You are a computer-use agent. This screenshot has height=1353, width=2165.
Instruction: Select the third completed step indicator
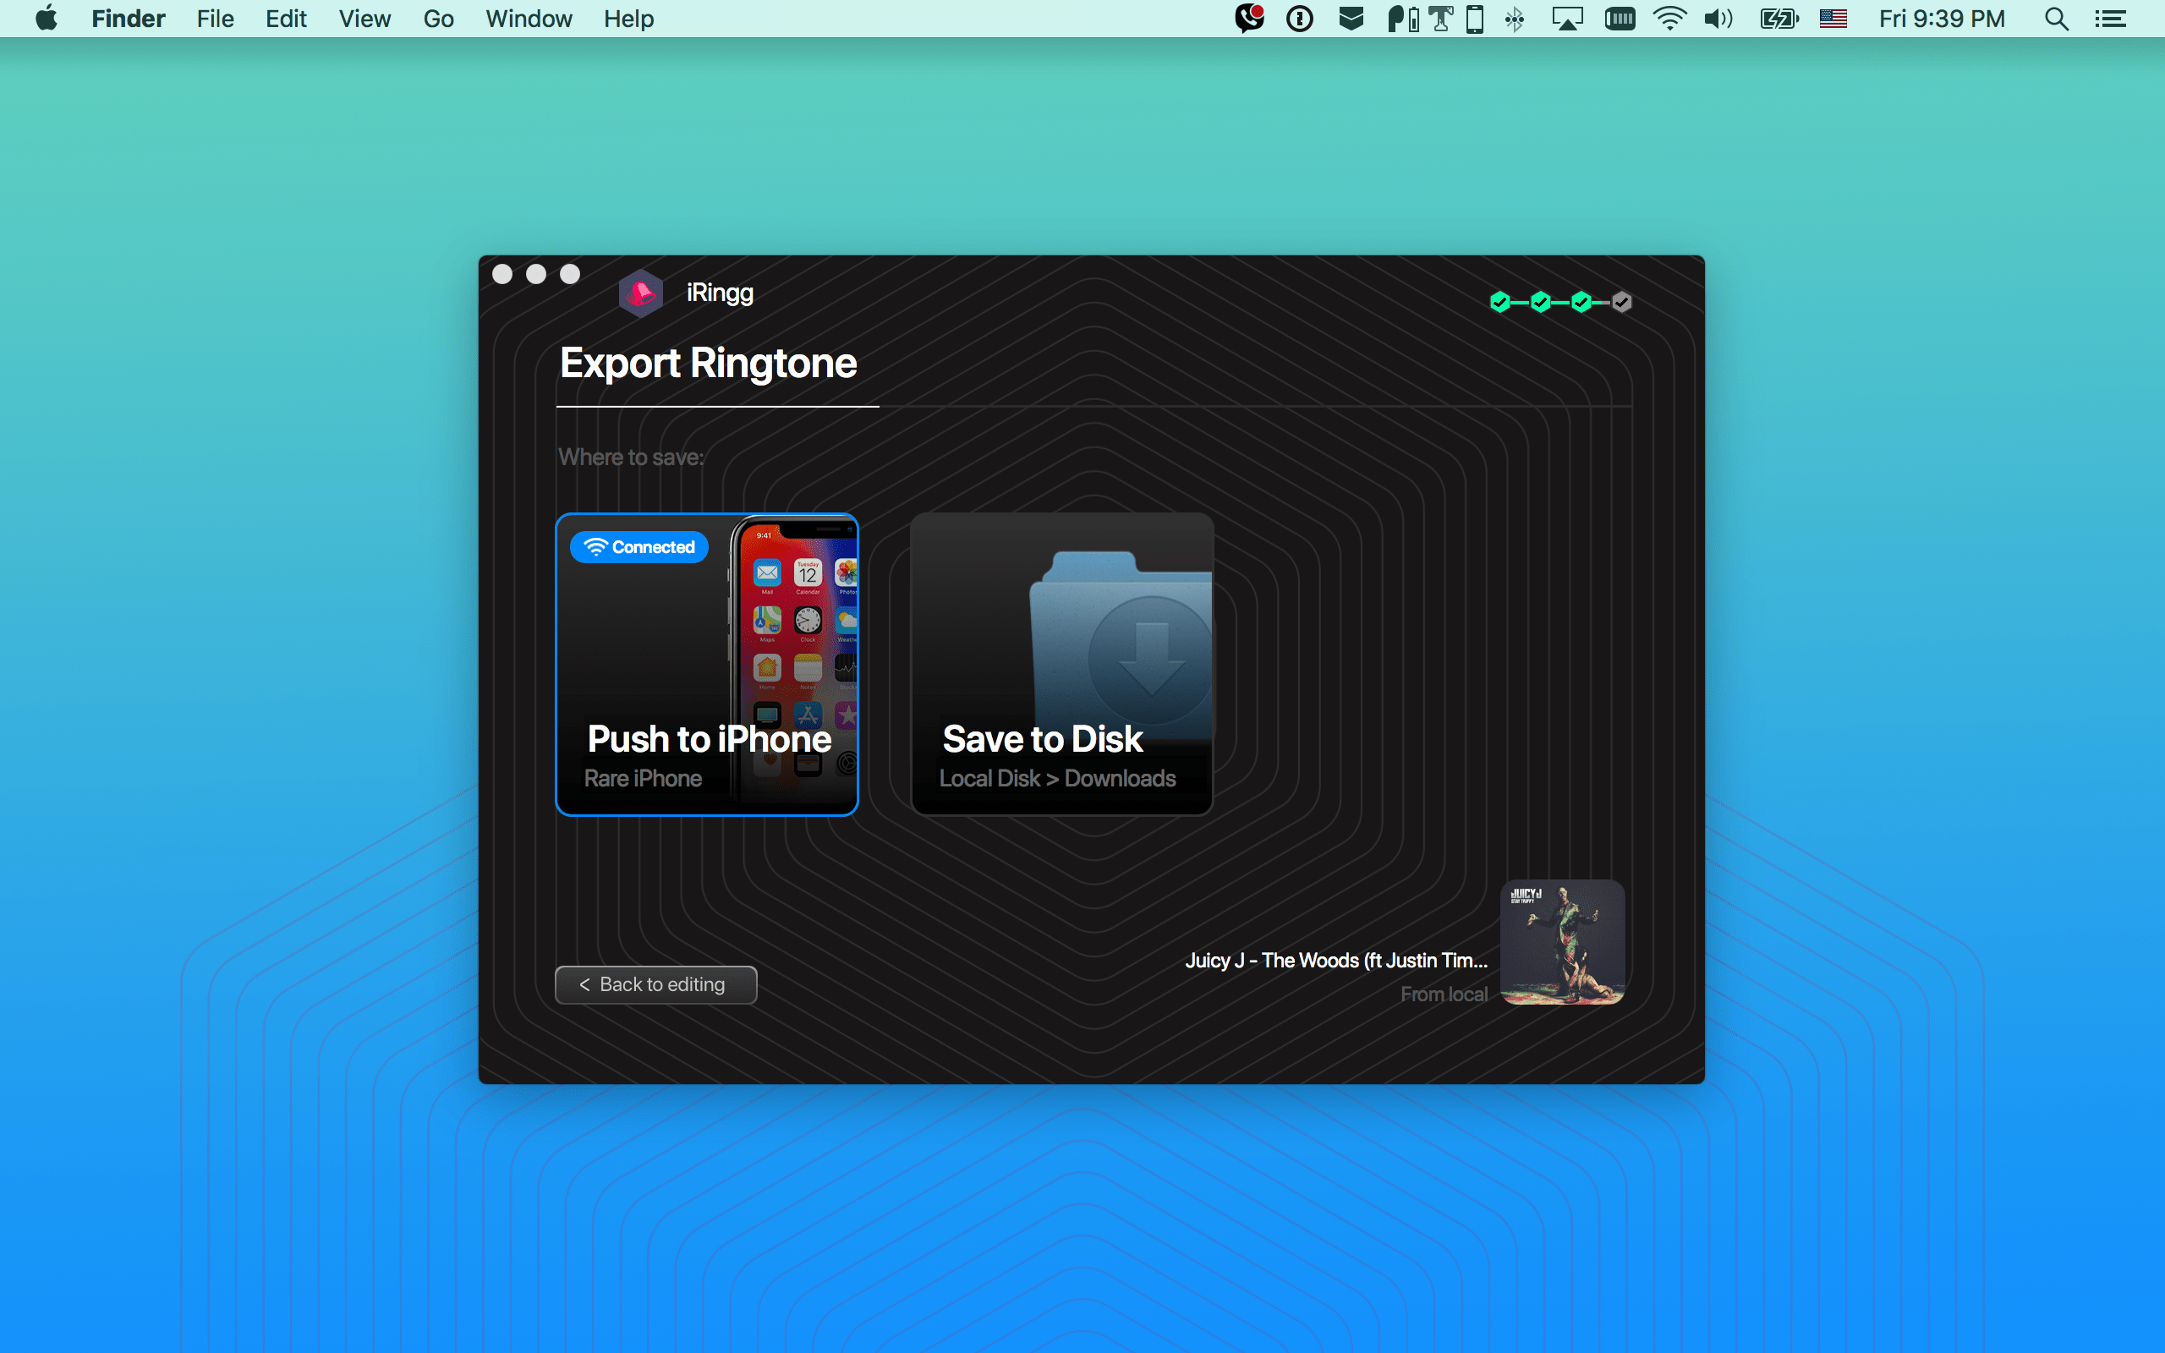(1581, 303)
